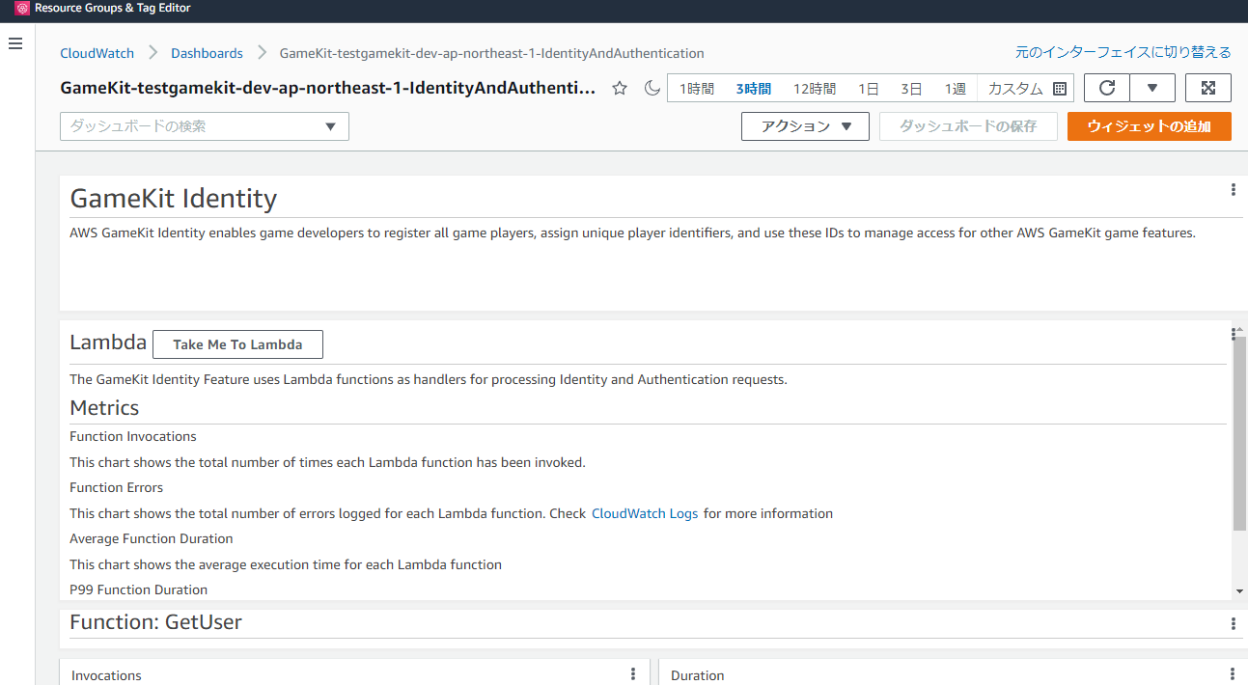Image resolution: width=1248 pixels, height=685 pixels.
Task: Open GameKit Identity widget options menu
Action: [x=1233, y=190]
